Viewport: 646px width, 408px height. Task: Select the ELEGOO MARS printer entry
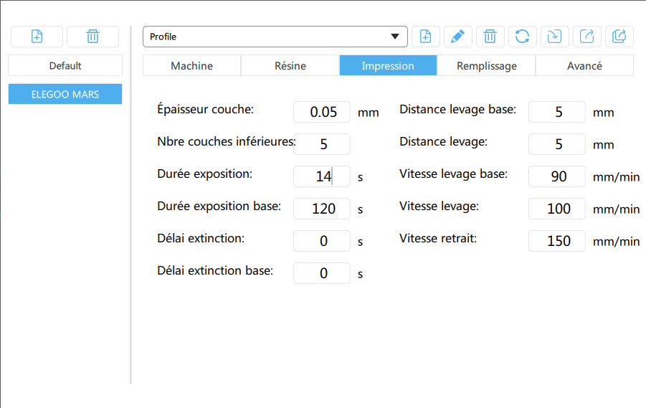pyautogui.click(x=65, y=94)
